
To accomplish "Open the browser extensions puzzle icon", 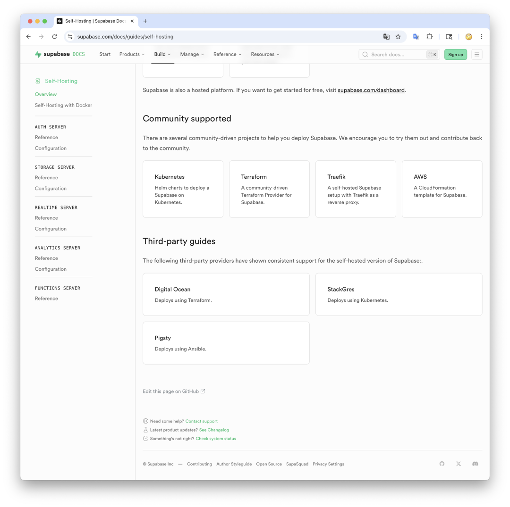I will 430,37.
